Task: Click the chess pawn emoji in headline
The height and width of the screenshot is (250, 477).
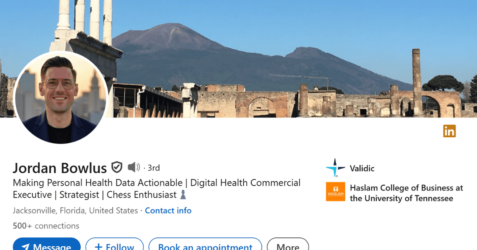Action: point(183,194)
